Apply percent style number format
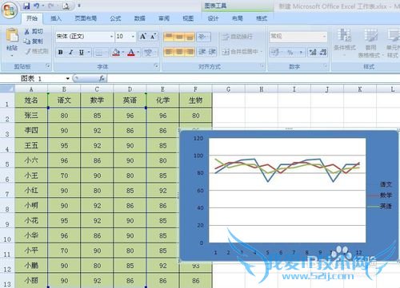 coord(290,52)
